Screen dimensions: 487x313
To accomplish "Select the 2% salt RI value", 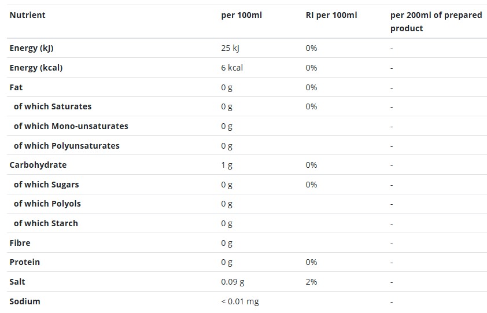I will pyautogui.click(x=311, y=282).
